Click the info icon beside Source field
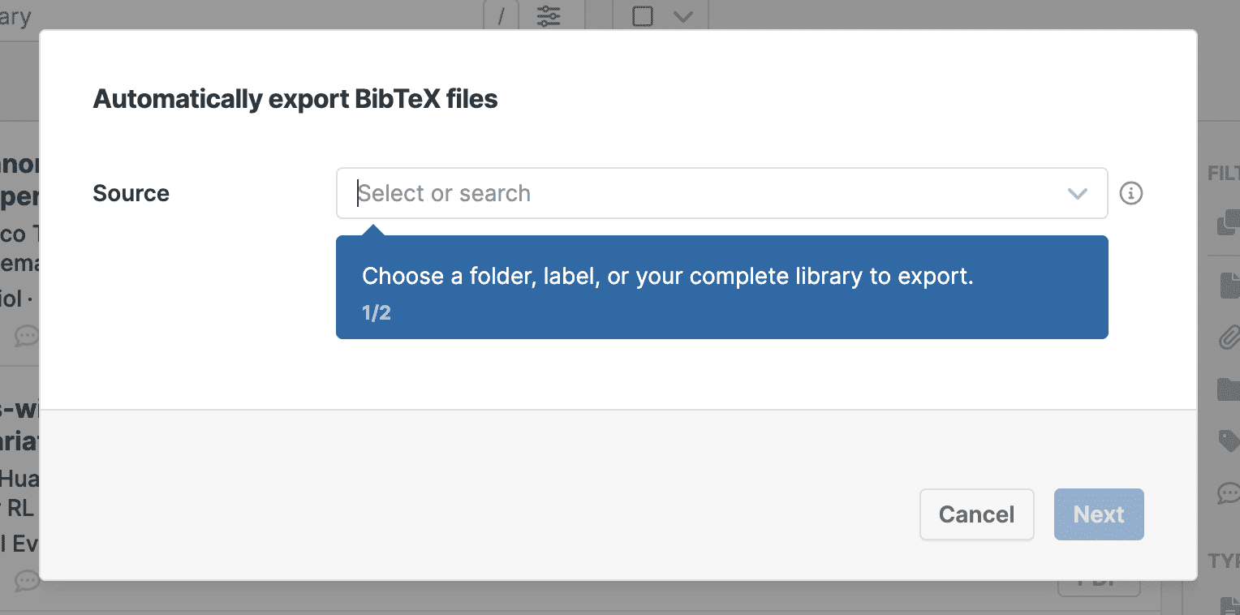1240x615 pixels. coord(1130,193)
